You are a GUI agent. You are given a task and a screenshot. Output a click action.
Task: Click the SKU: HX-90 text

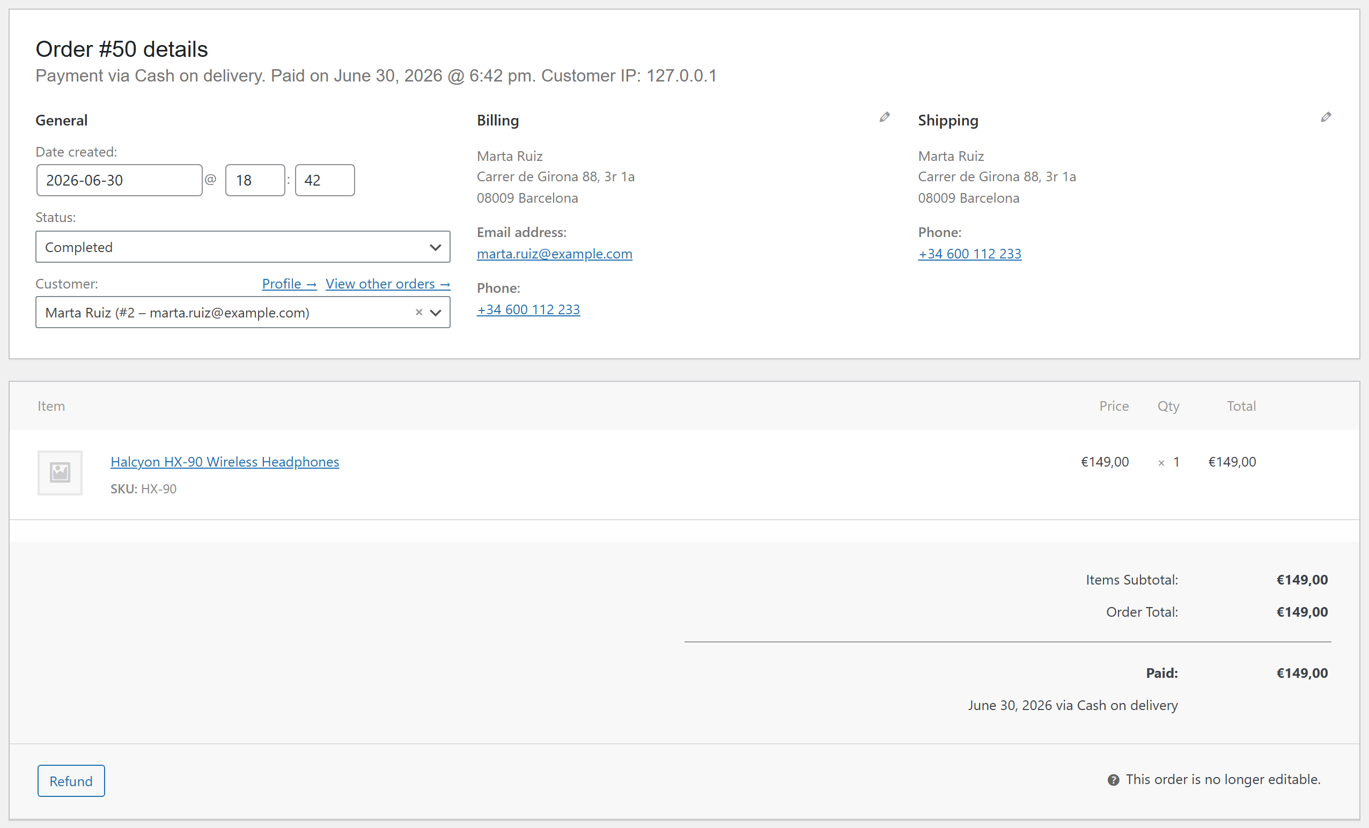click(x=143, y=489)
